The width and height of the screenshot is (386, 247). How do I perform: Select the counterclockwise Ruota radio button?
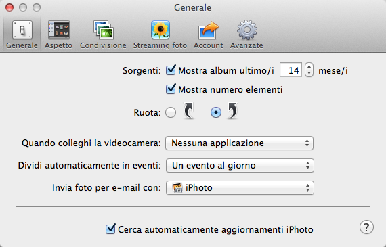tap(171, 112)
